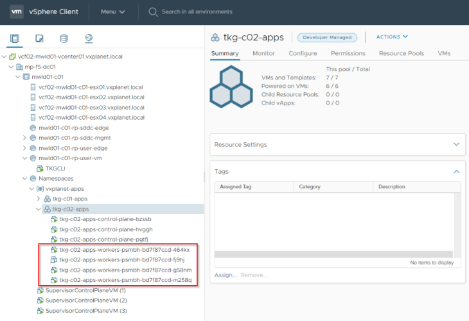Screen dimensions: 469x321
Task: Select tkg-c02-apps-control-plane-pgtfj VM
Action: (103, 240)
